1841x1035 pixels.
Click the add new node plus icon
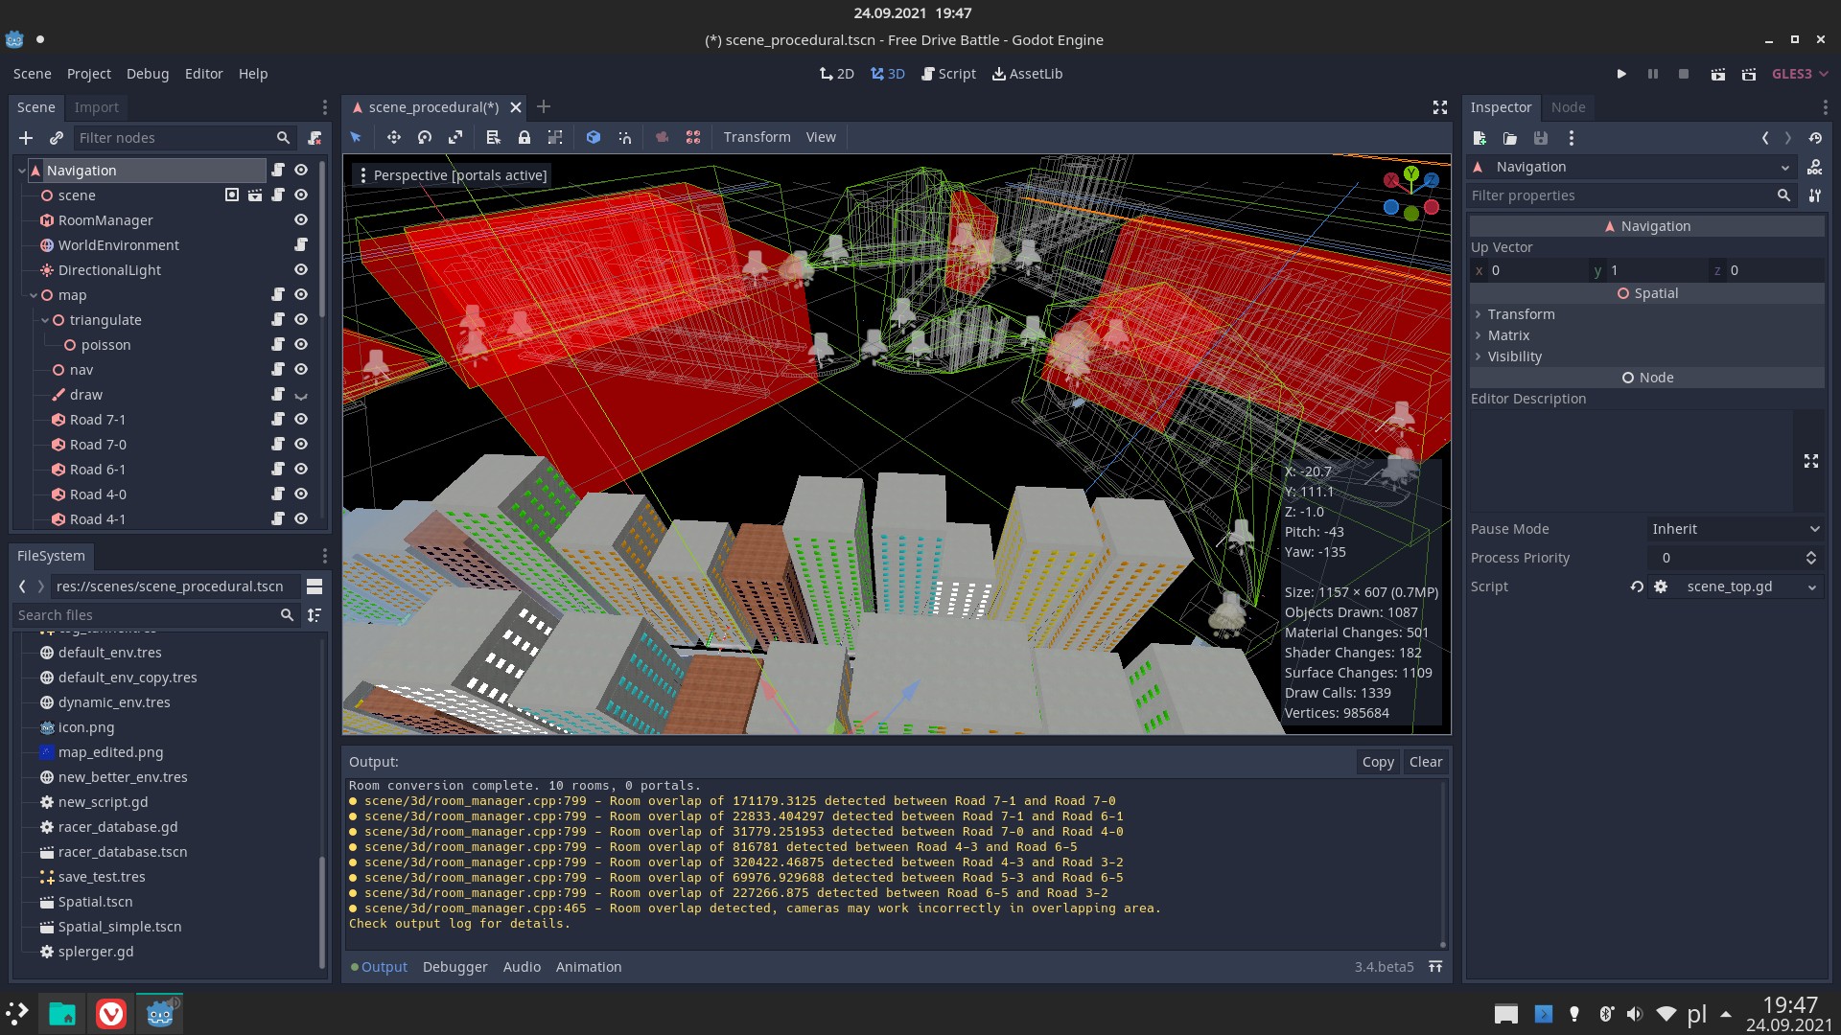pyautogui.click(x=26, y=138)
